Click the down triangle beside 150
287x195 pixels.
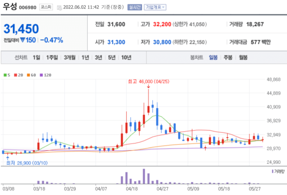[22, 40]
